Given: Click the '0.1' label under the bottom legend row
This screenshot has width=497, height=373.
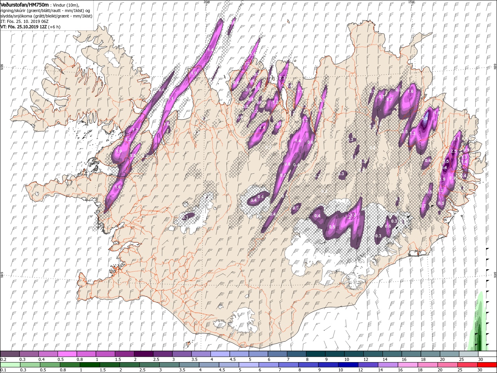Looking at the screenshot, I should pos(3,371).
